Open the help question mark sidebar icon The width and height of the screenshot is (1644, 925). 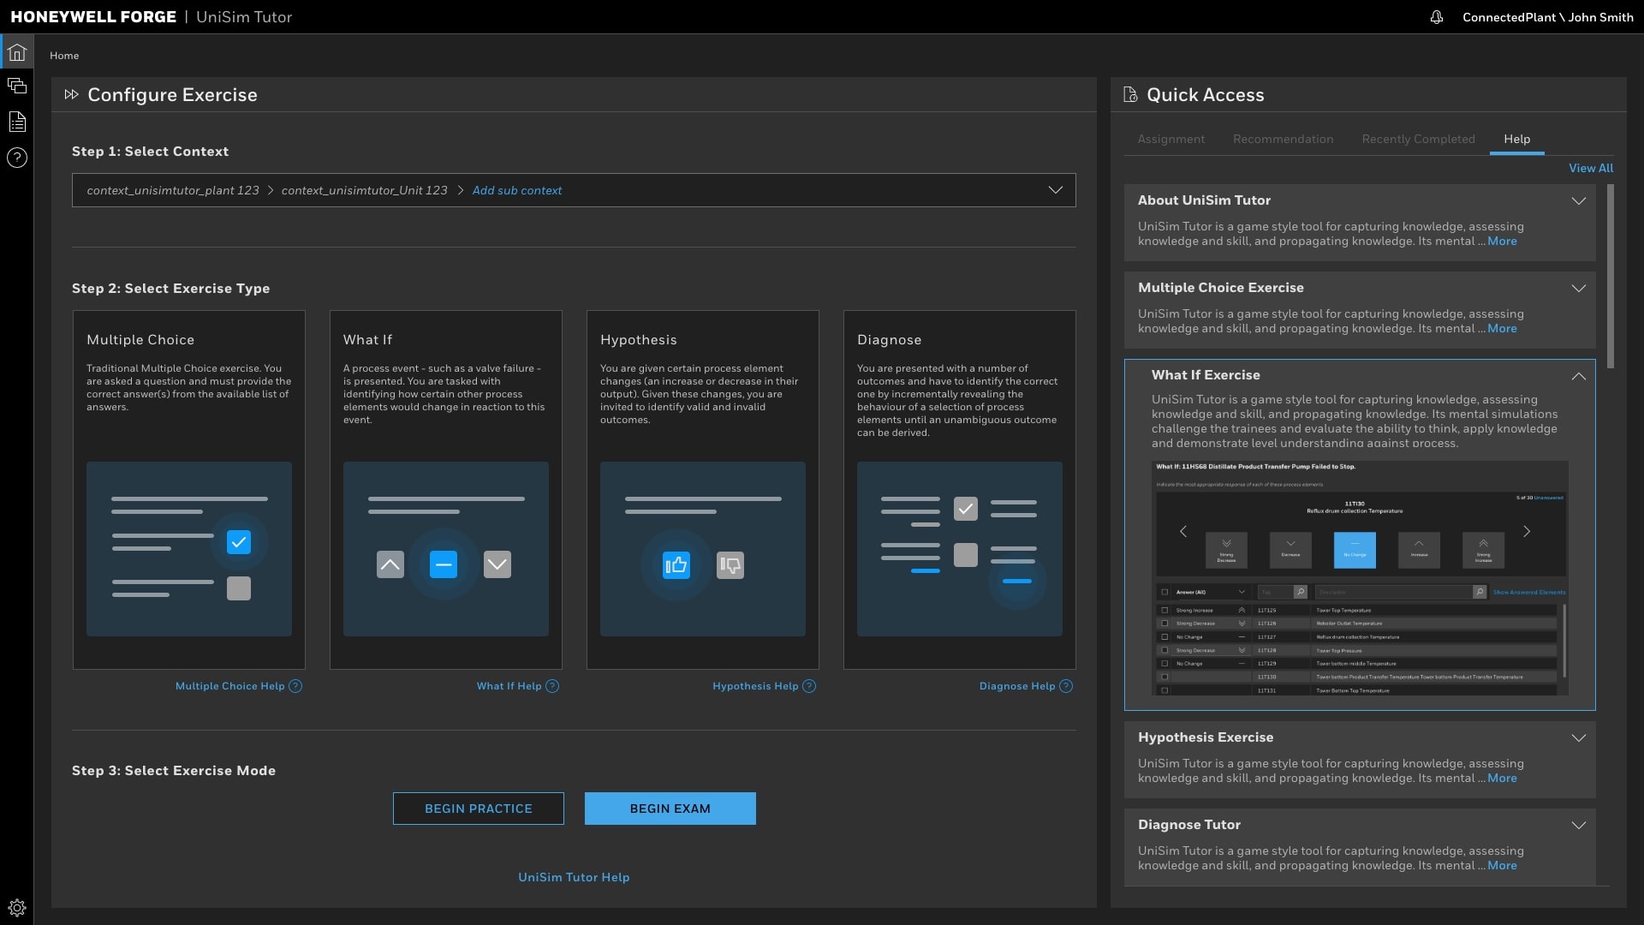coord(17,158)
